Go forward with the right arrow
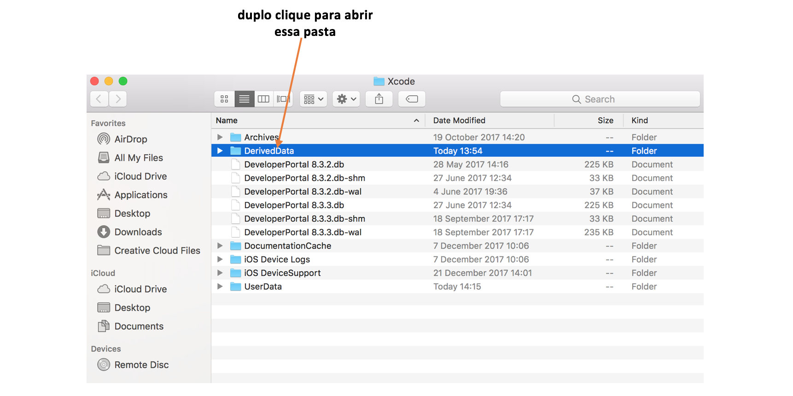The width and height of the screenshot is (793, 396). tap(118, 99)
